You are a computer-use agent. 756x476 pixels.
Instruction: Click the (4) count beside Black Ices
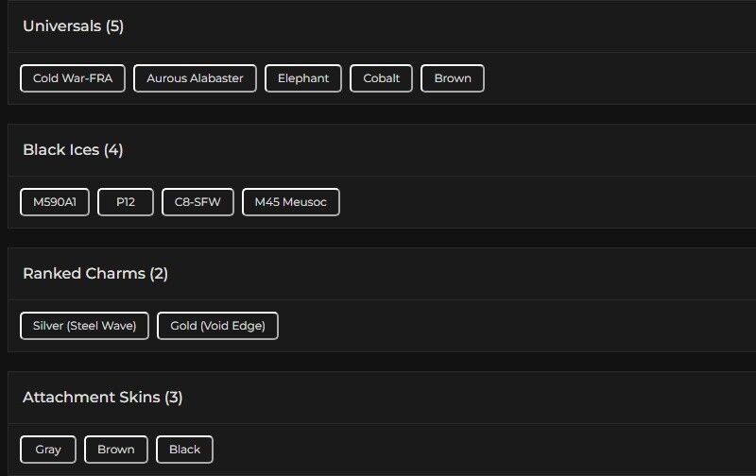pyautogui.click(x=113, y=150)
